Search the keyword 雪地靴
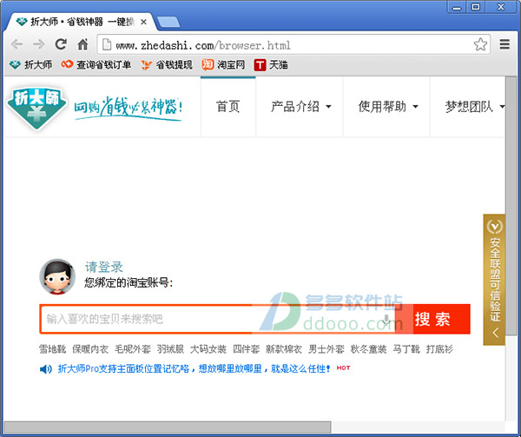This screenshot has width=521, height=437. 52,349
